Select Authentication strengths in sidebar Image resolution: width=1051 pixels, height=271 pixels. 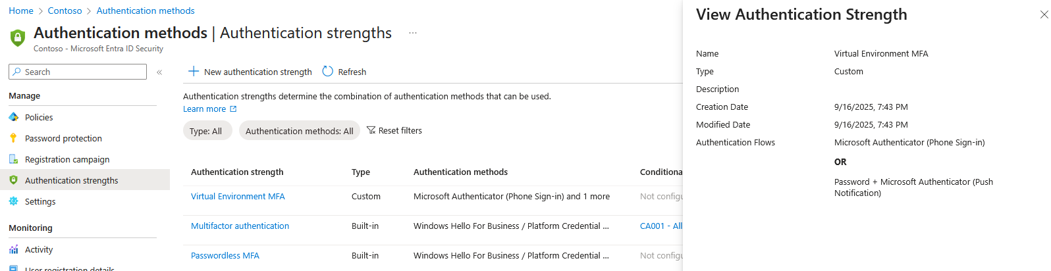click(x=71, y=180)
